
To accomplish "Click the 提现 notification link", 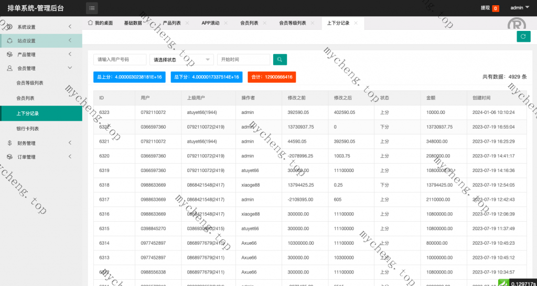I will (x=486, y=8).
